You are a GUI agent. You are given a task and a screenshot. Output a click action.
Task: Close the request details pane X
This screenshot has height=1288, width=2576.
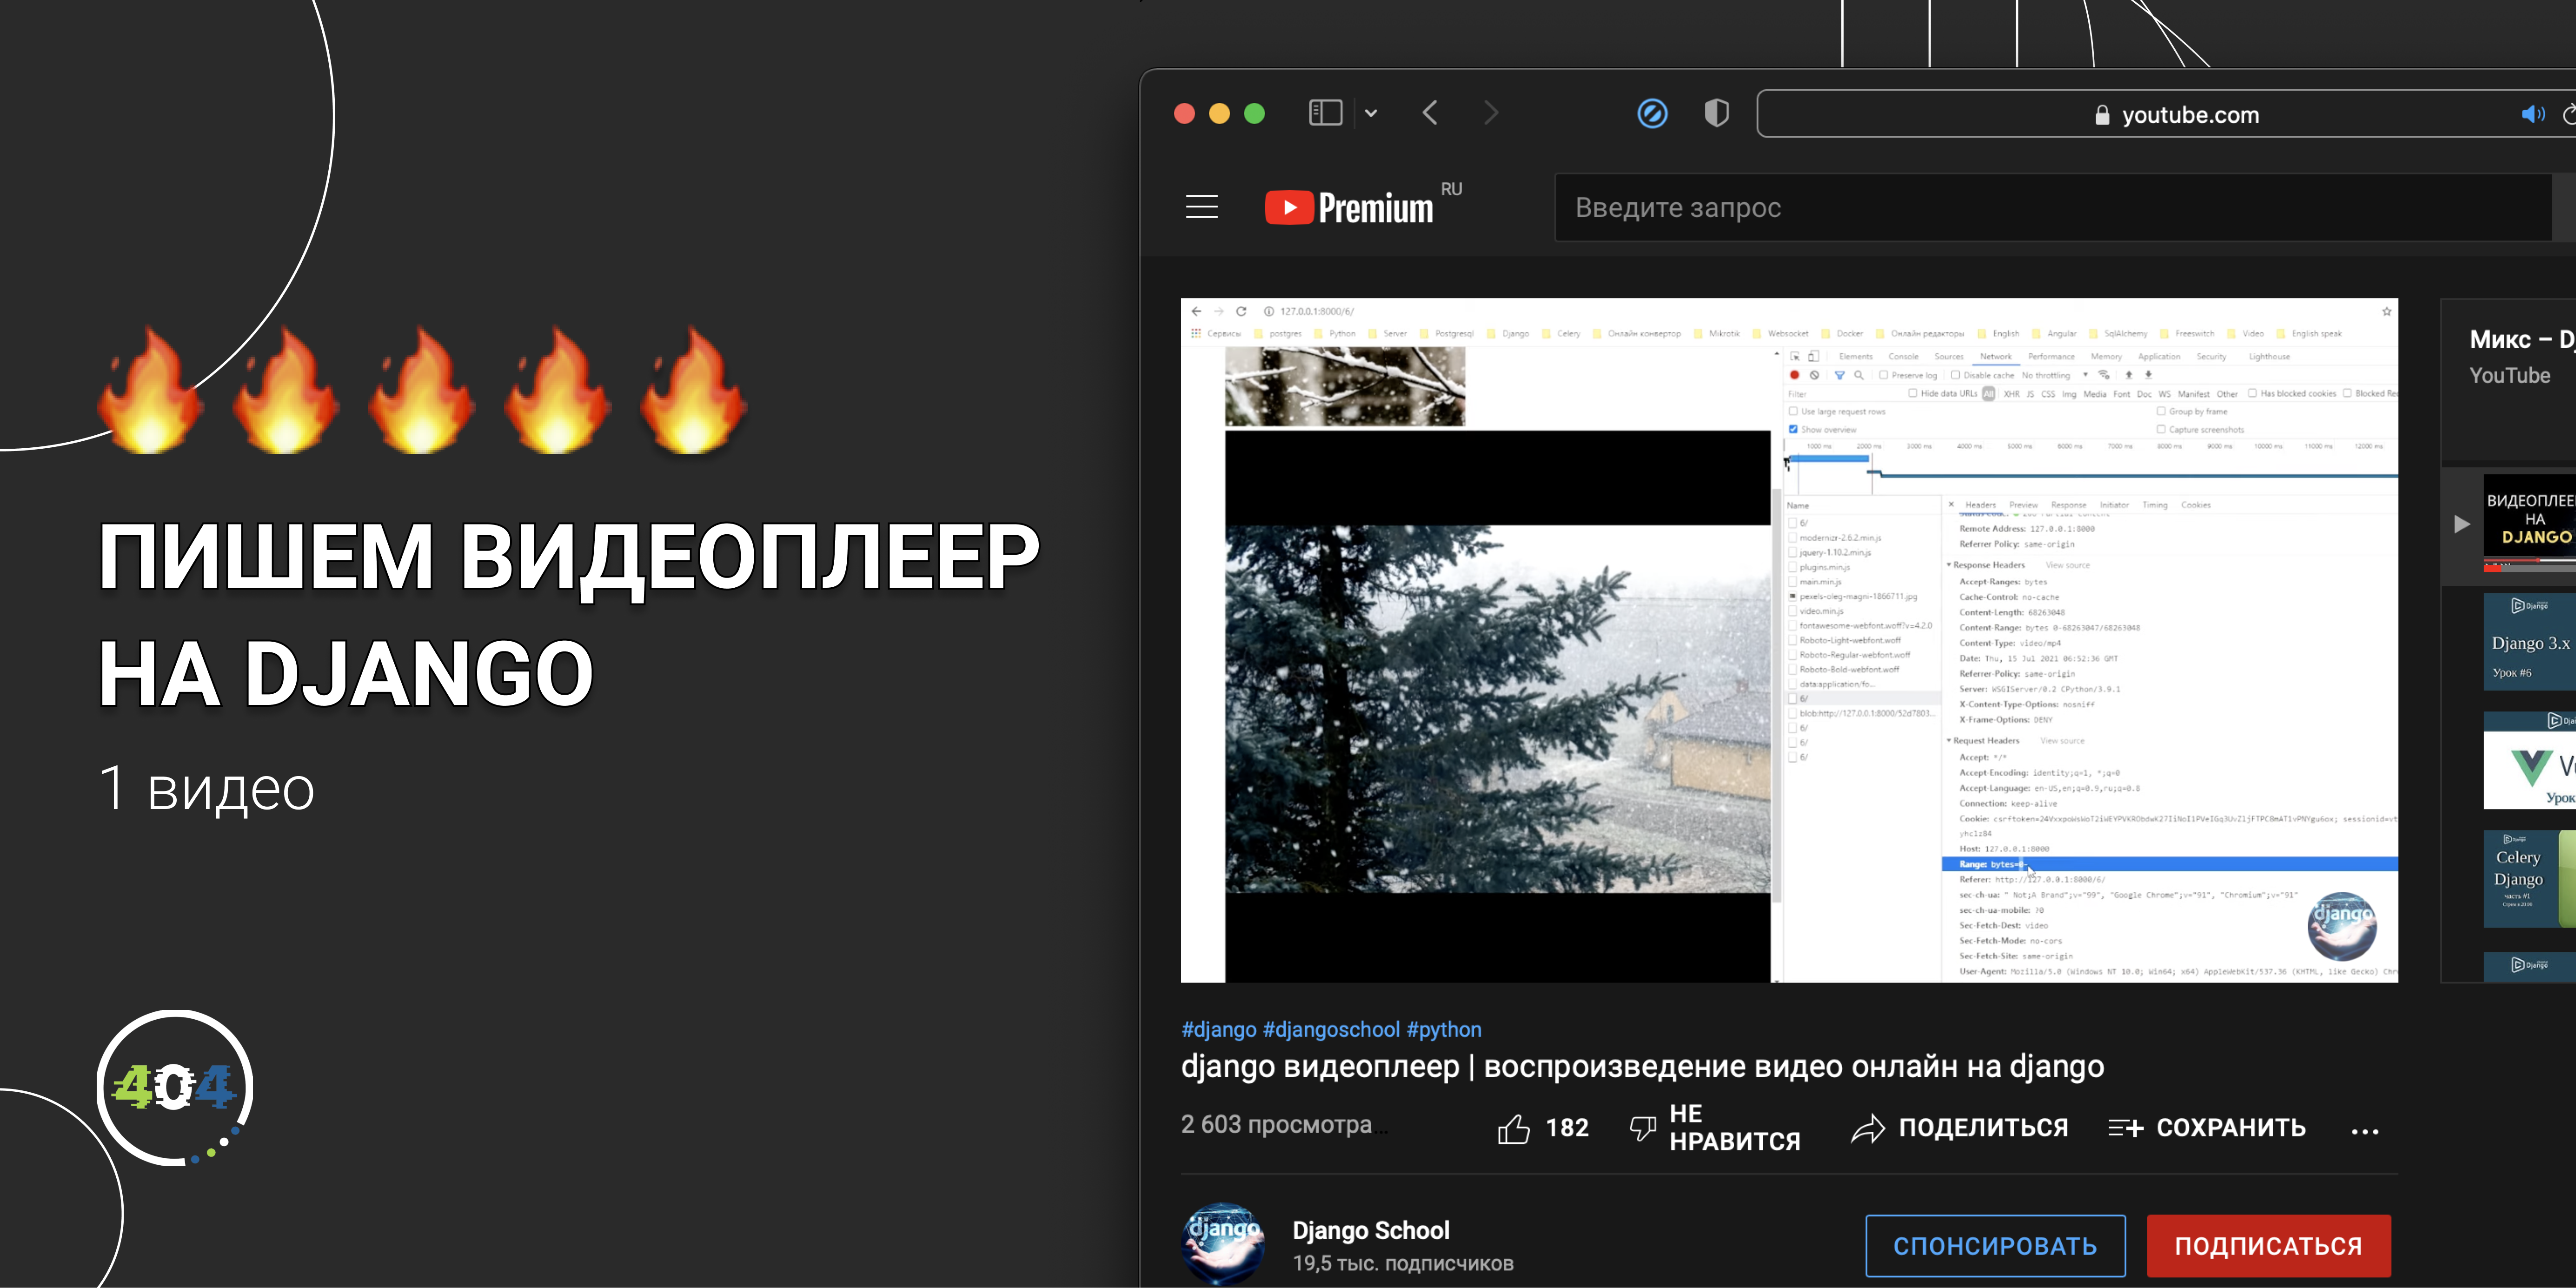(1951, 505)
